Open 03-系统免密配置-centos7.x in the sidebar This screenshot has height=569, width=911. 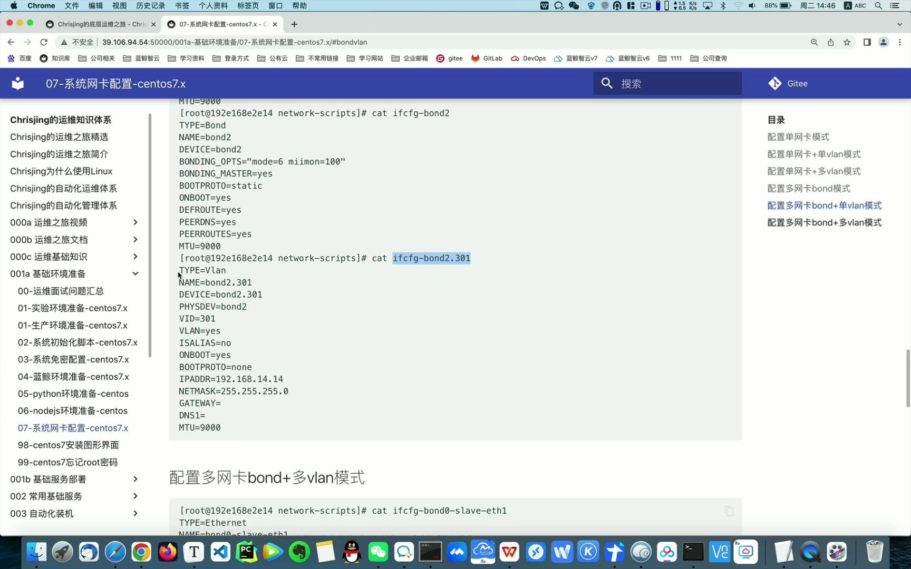(x=73, y=359)
